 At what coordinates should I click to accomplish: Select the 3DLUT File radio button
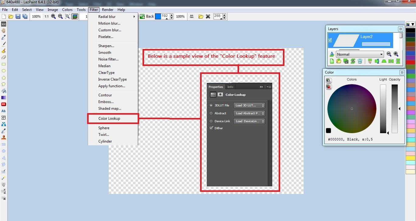click(x=211, y=105)
